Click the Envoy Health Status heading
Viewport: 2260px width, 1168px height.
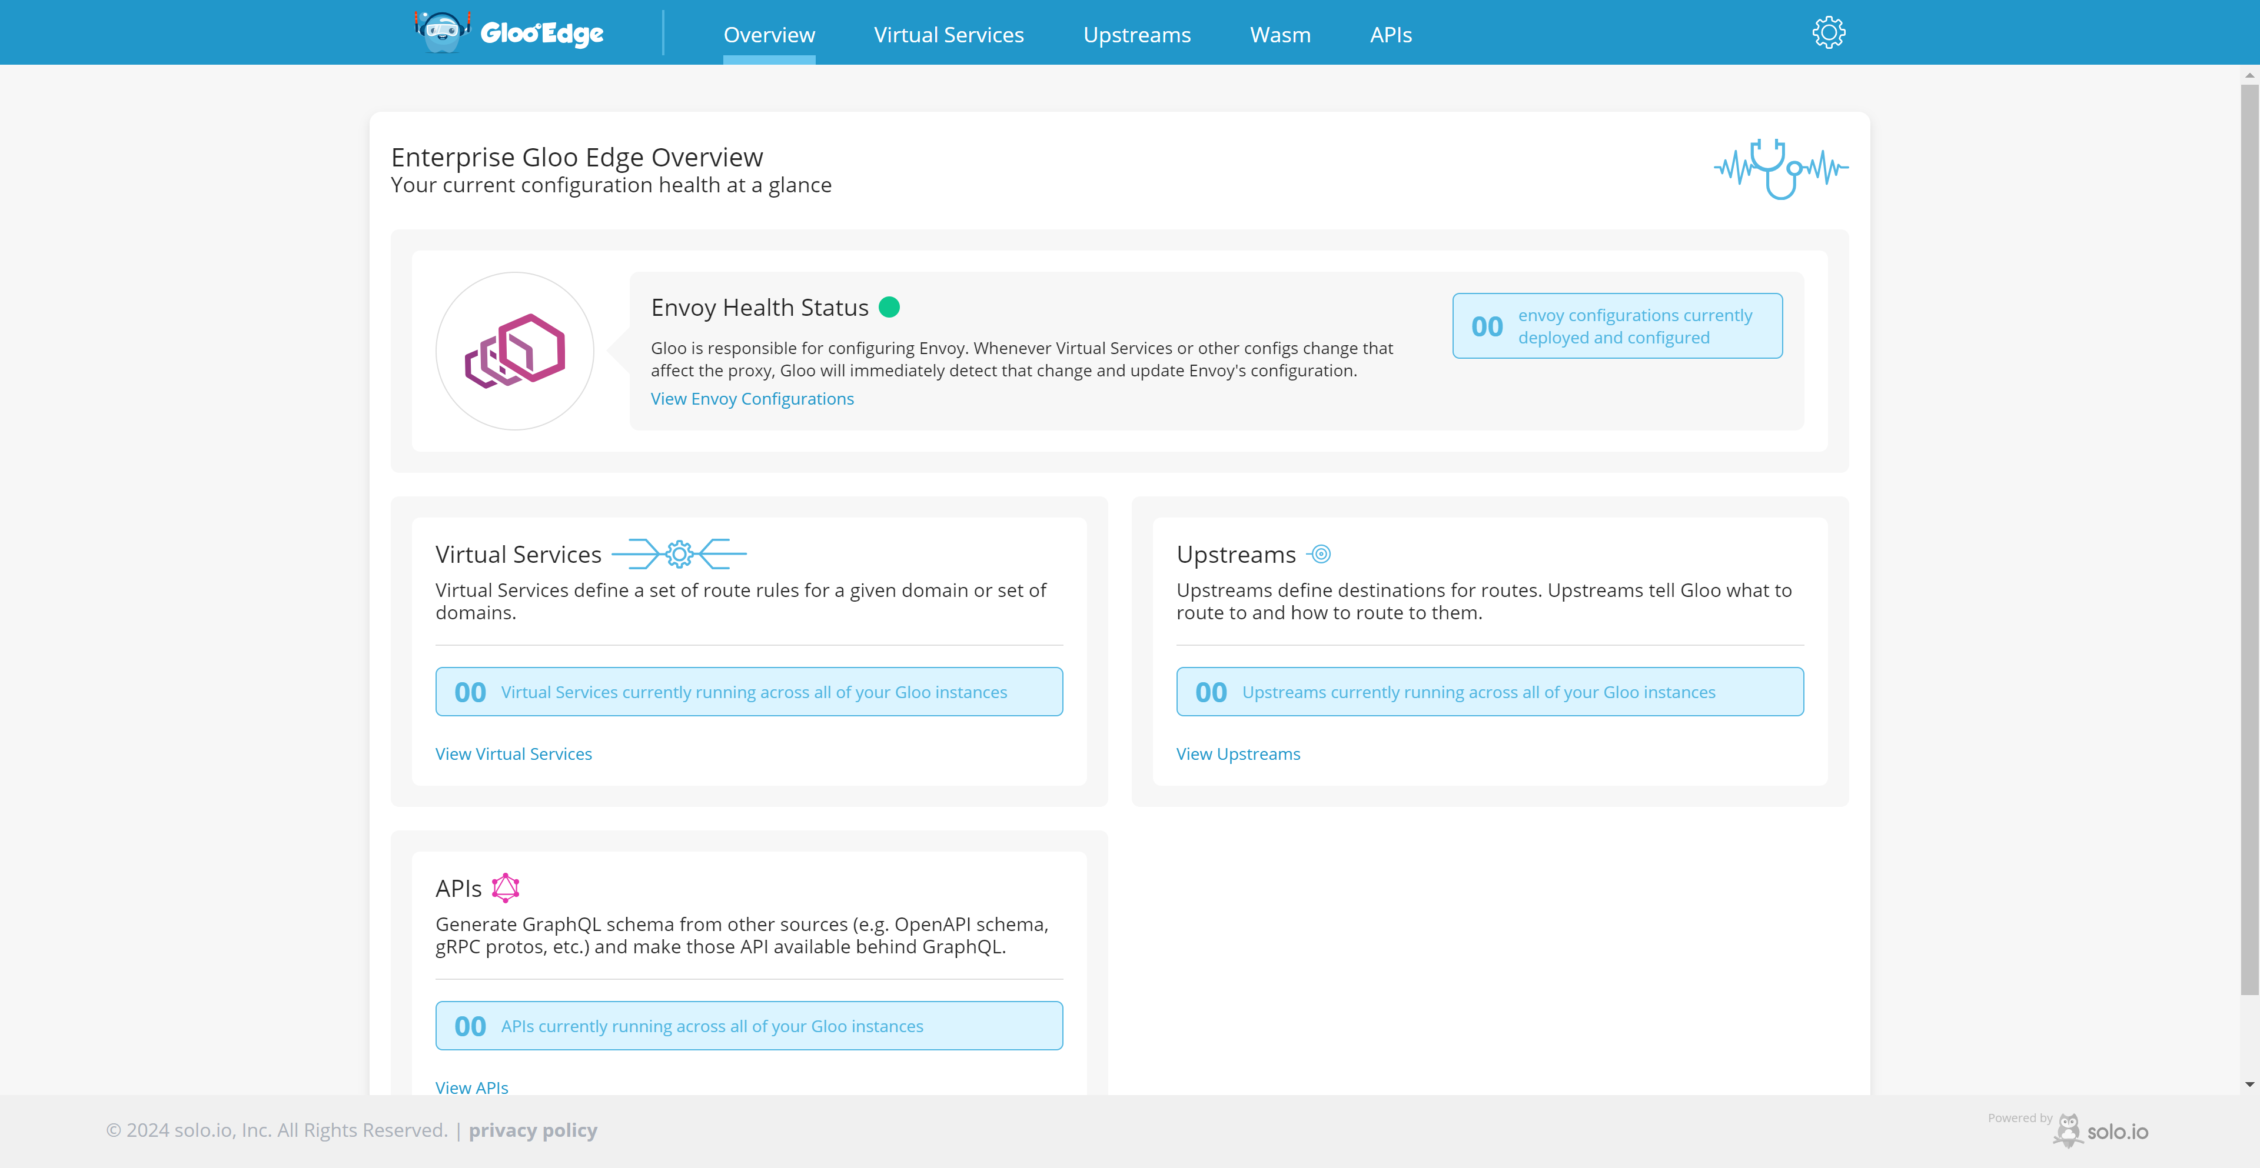760,308
